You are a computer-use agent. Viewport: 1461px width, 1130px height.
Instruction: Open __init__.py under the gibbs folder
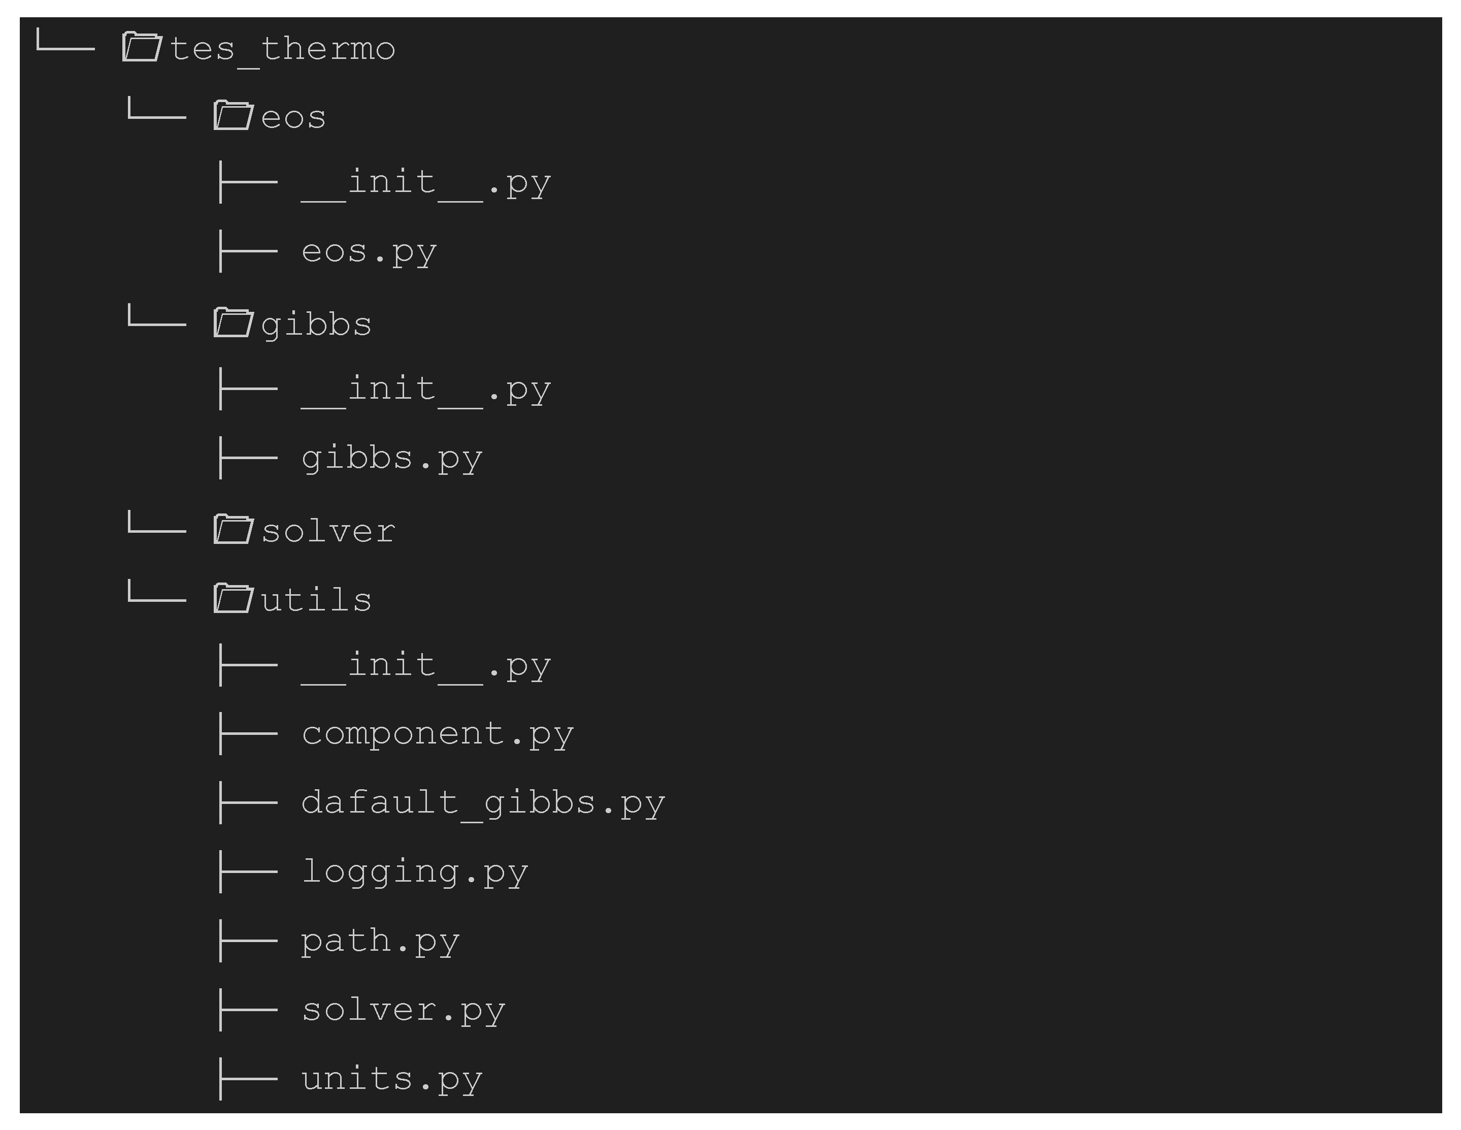coord(425,390)
